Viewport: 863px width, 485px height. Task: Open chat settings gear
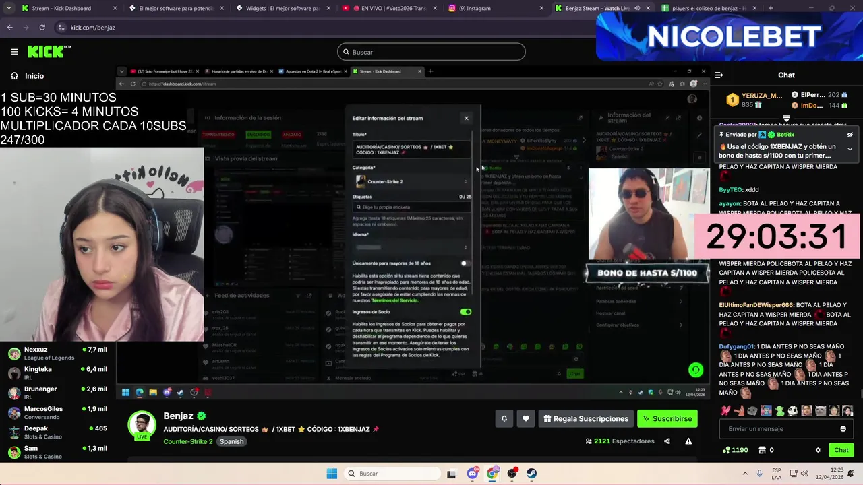(818, 450)
